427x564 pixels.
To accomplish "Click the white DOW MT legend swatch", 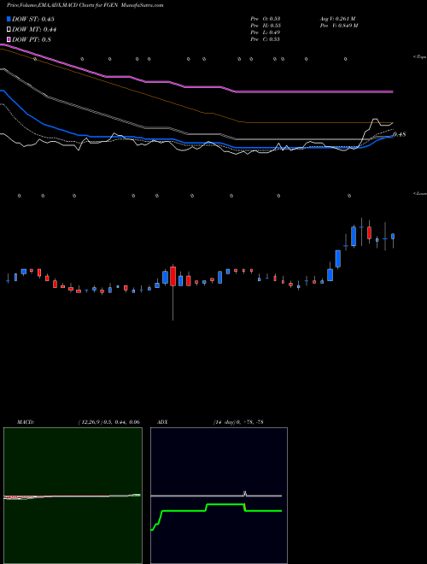I will pyautogui.click(x=9, y=29).
